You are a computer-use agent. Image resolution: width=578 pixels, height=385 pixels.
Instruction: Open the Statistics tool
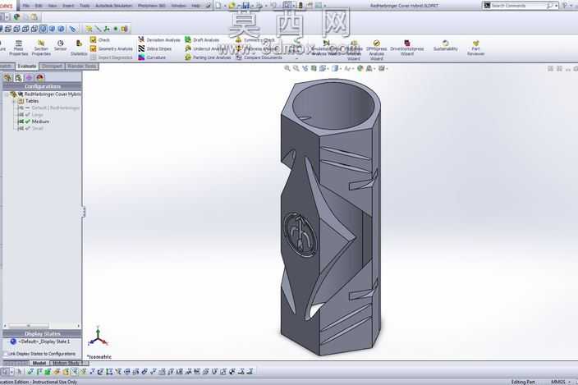pyautogui.click(x=79, y=48)
